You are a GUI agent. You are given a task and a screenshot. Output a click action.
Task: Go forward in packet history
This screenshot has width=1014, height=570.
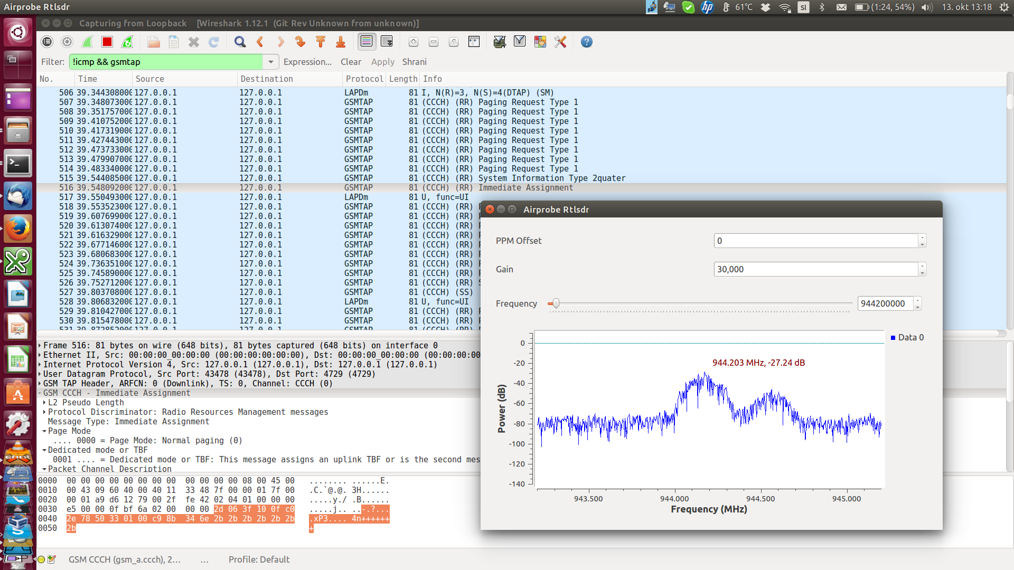pos(280,42)
